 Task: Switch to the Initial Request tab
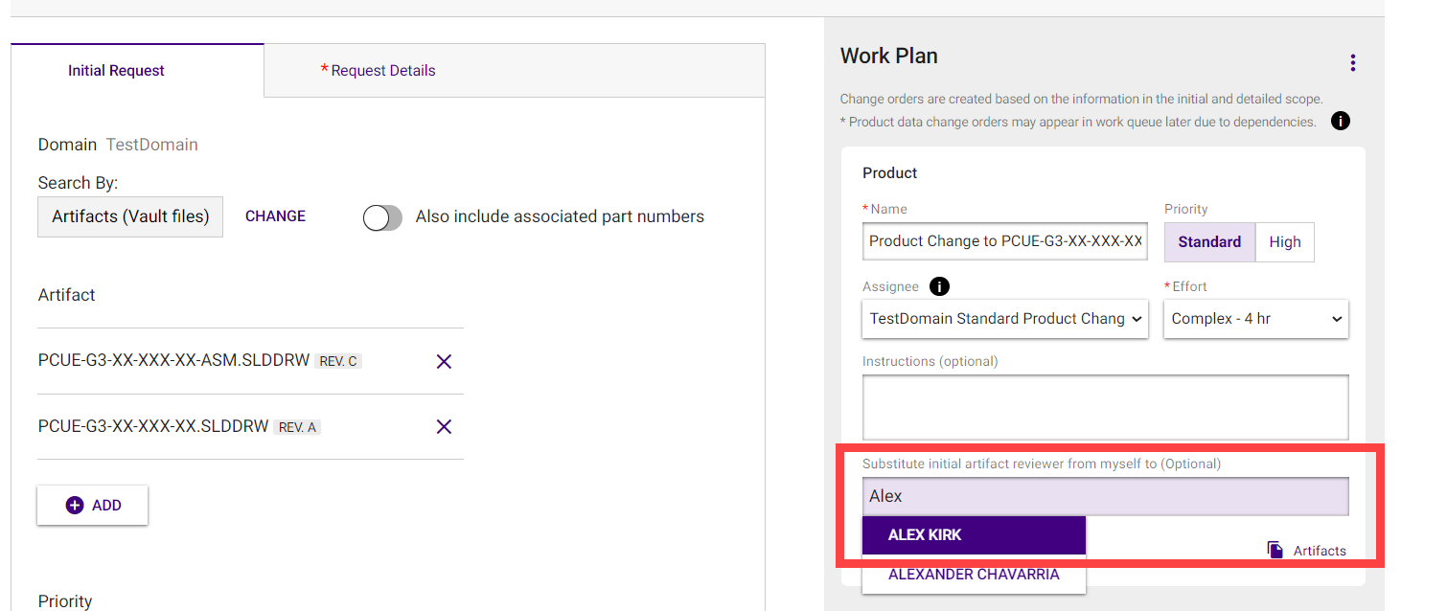coord(116,71)
